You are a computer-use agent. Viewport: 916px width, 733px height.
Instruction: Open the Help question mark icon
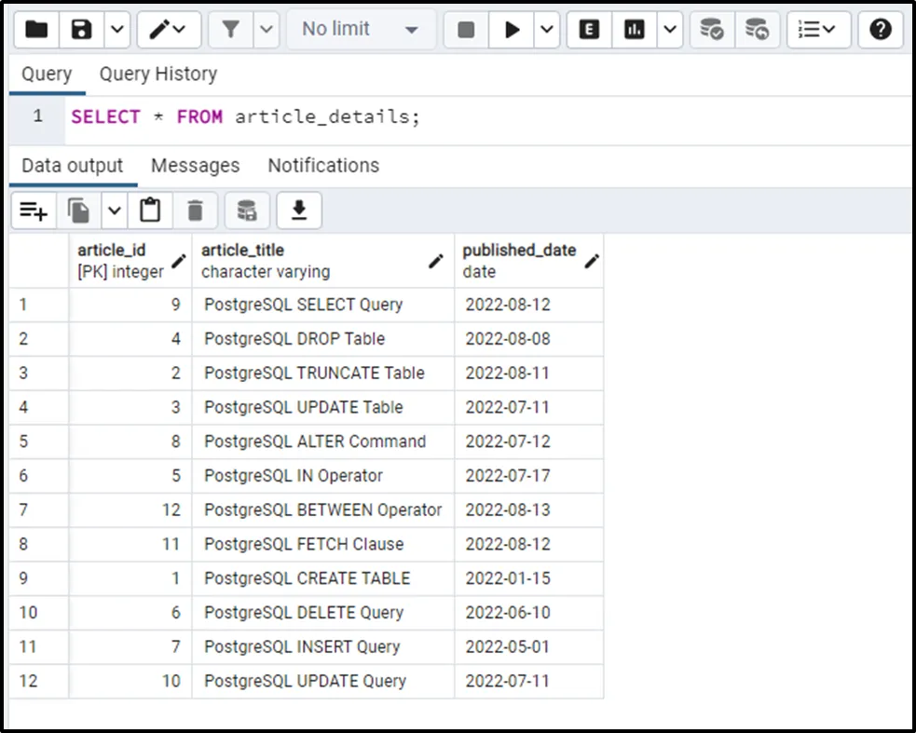[880, 30]
